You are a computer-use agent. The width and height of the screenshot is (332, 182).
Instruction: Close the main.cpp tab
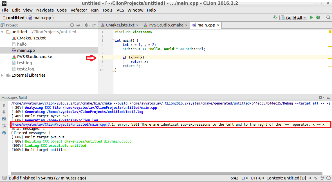(x=218, y=25)
